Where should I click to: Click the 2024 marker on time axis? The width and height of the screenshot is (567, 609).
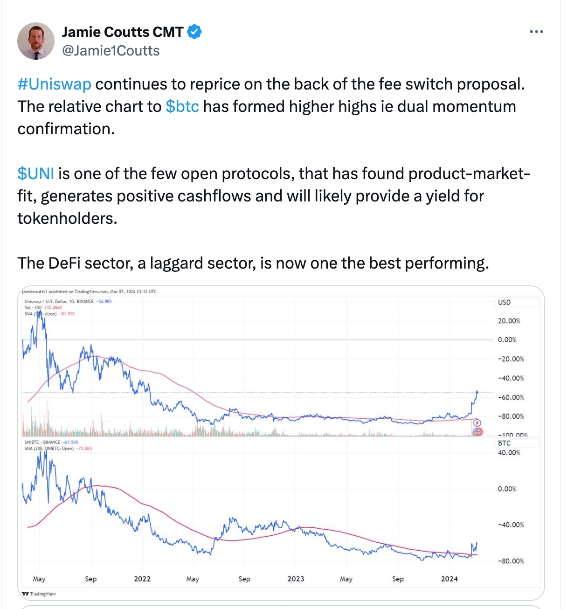(449, 579)
